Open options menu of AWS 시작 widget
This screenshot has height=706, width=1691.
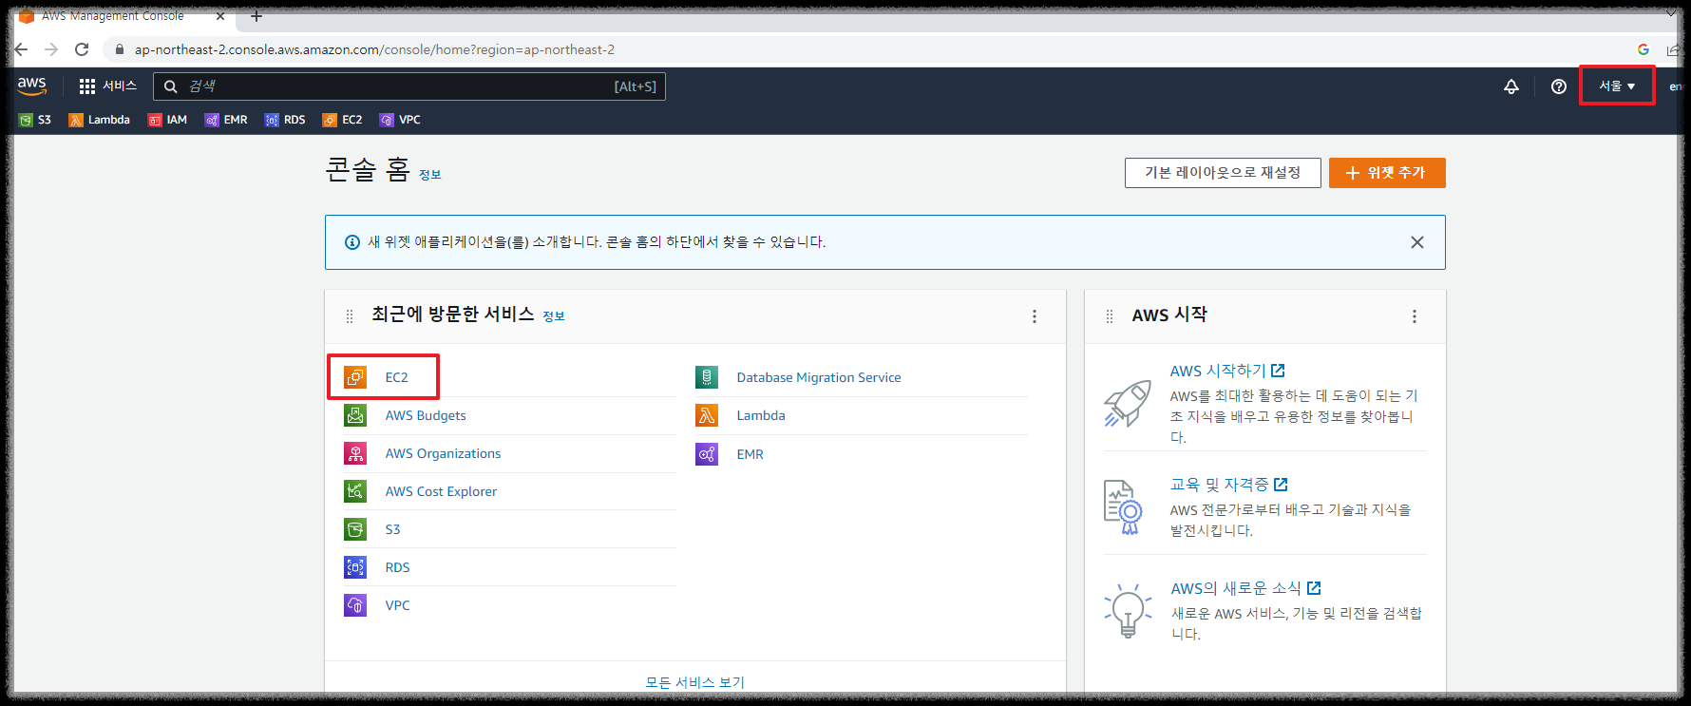click(x=1415, y=316)
